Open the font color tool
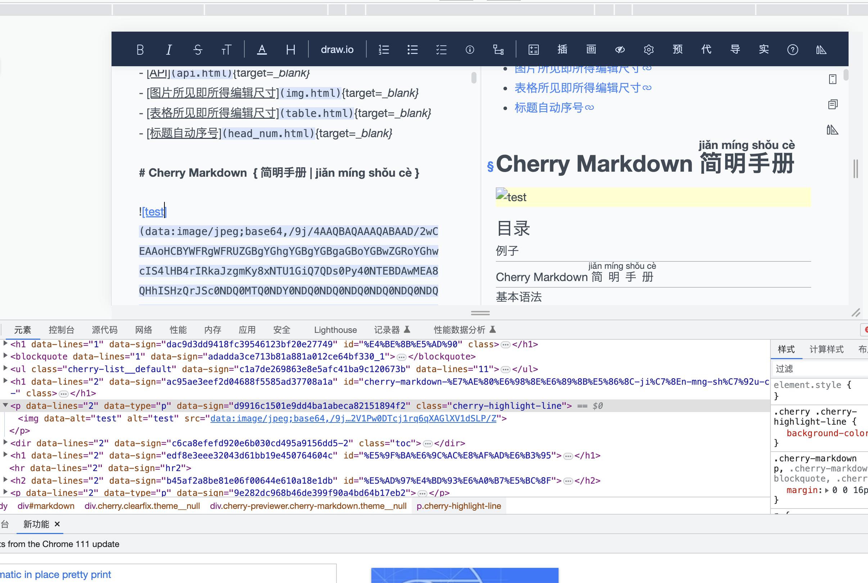 point(262,49)
